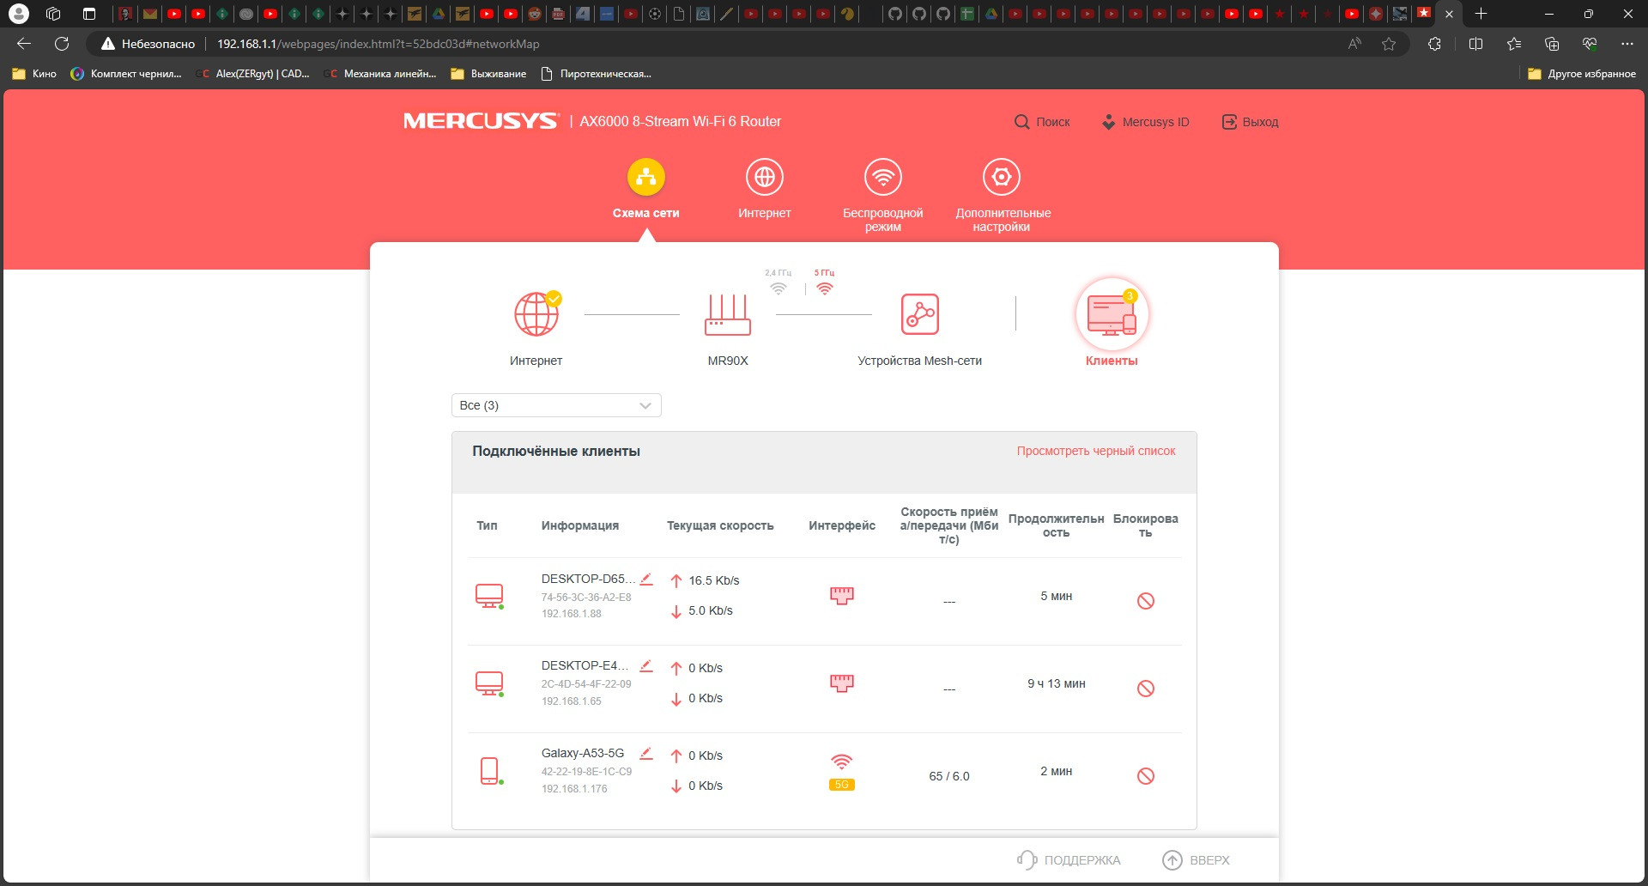
Task: Open the Интернет globe icon in network map
Action: (x=536, y=313)
